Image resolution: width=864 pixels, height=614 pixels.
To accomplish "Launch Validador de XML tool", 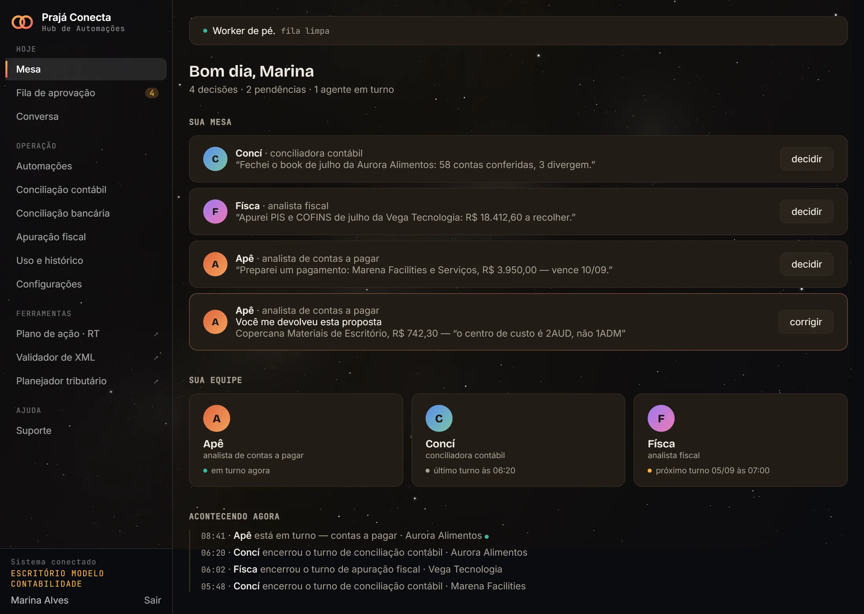I will coord(86,357).
